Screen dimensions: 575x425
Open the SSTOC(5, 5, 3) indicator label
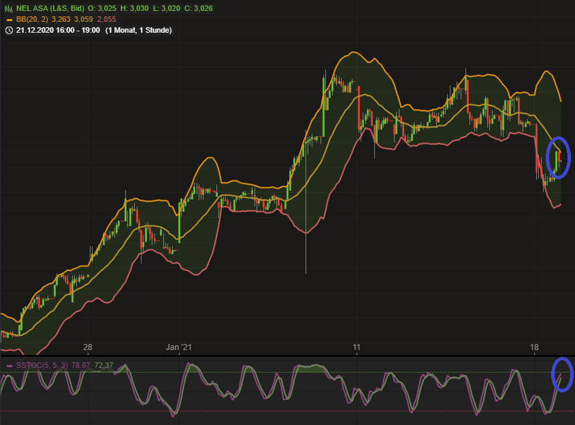42,366
